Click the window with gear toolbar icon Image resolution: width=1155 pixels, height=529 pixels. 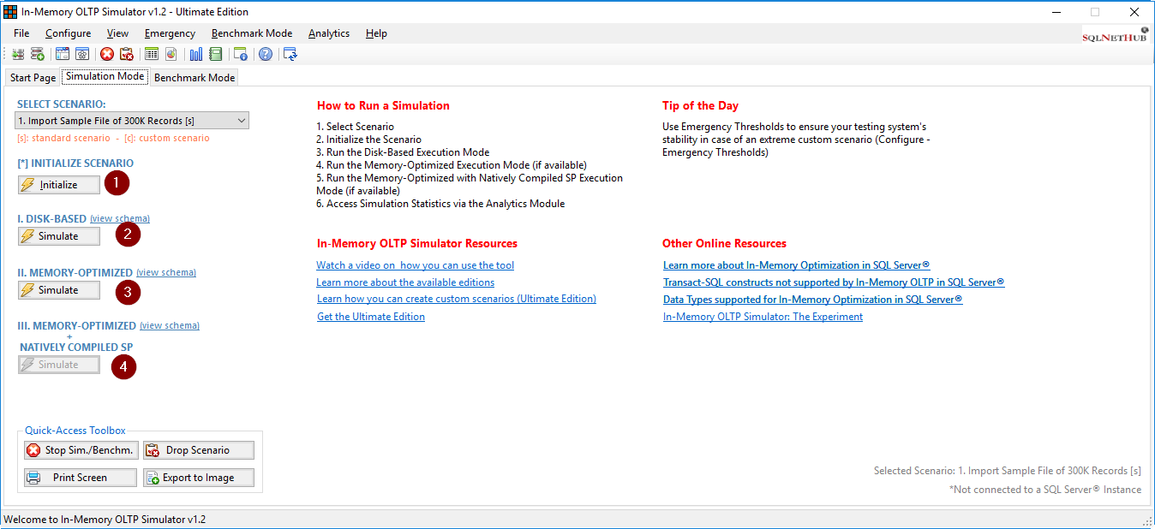coord(82,54)
